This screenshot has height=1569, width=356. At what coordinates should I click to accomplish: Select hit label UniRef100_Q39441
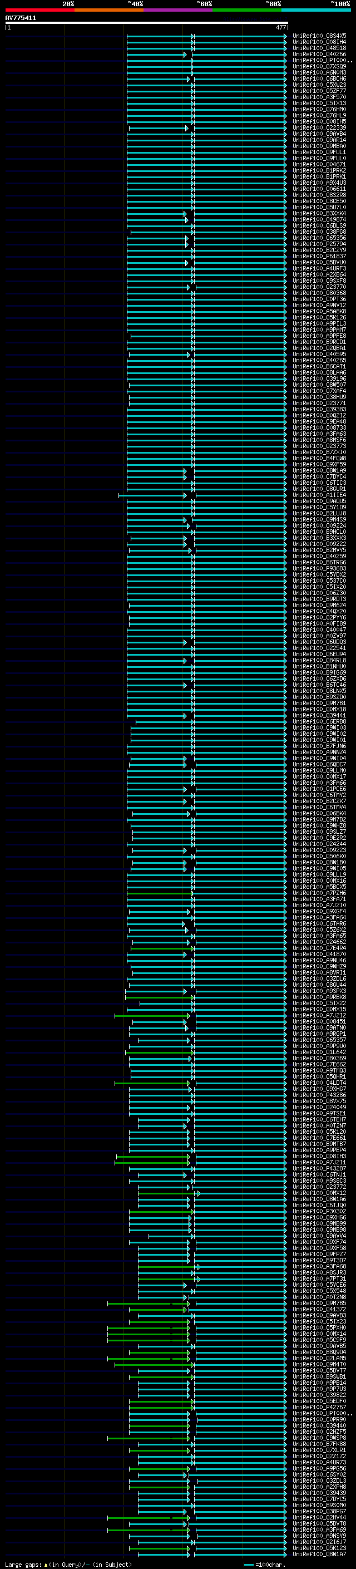click(319, 715)
